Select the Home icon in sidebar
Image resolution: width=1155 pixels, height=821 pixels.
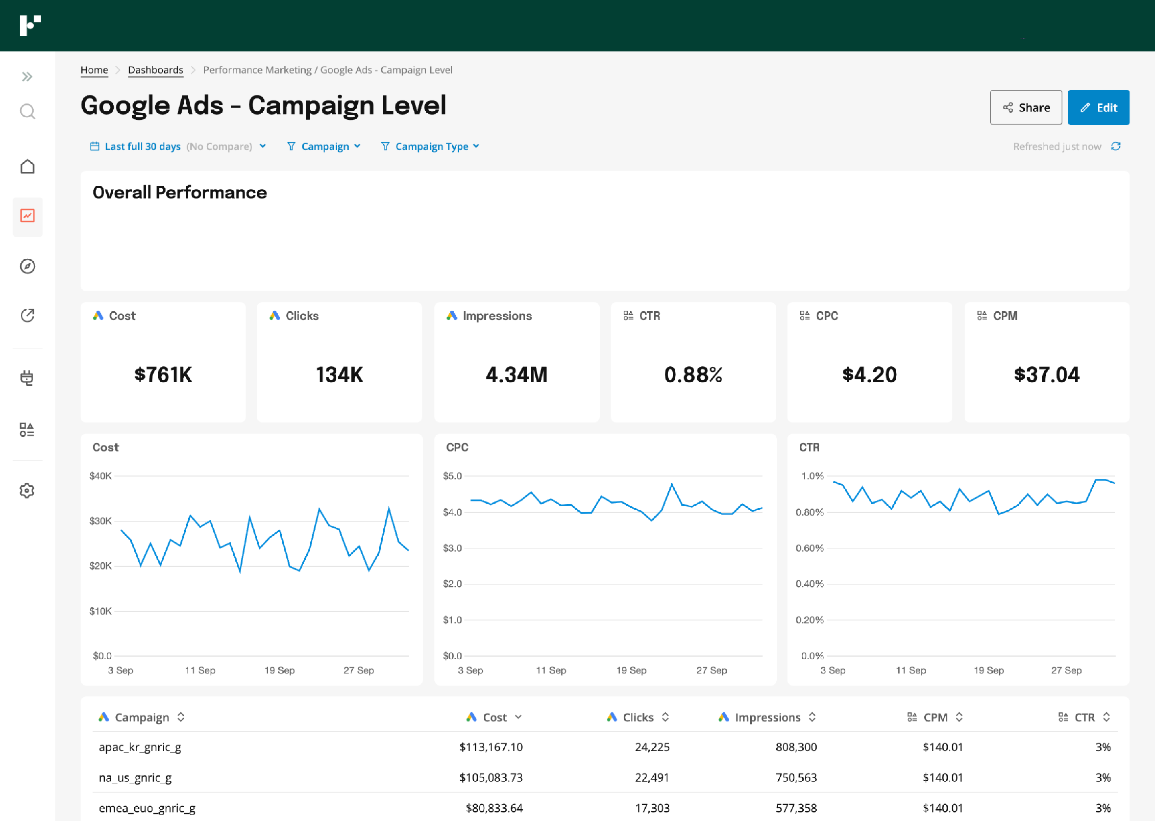click(x=27, y=166)
